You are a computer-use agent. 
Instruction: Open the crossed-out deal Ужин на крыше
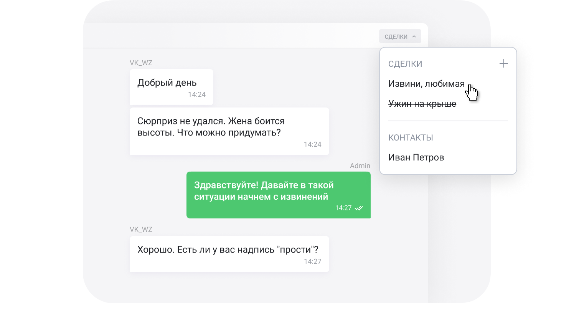(x=422, y=104)
